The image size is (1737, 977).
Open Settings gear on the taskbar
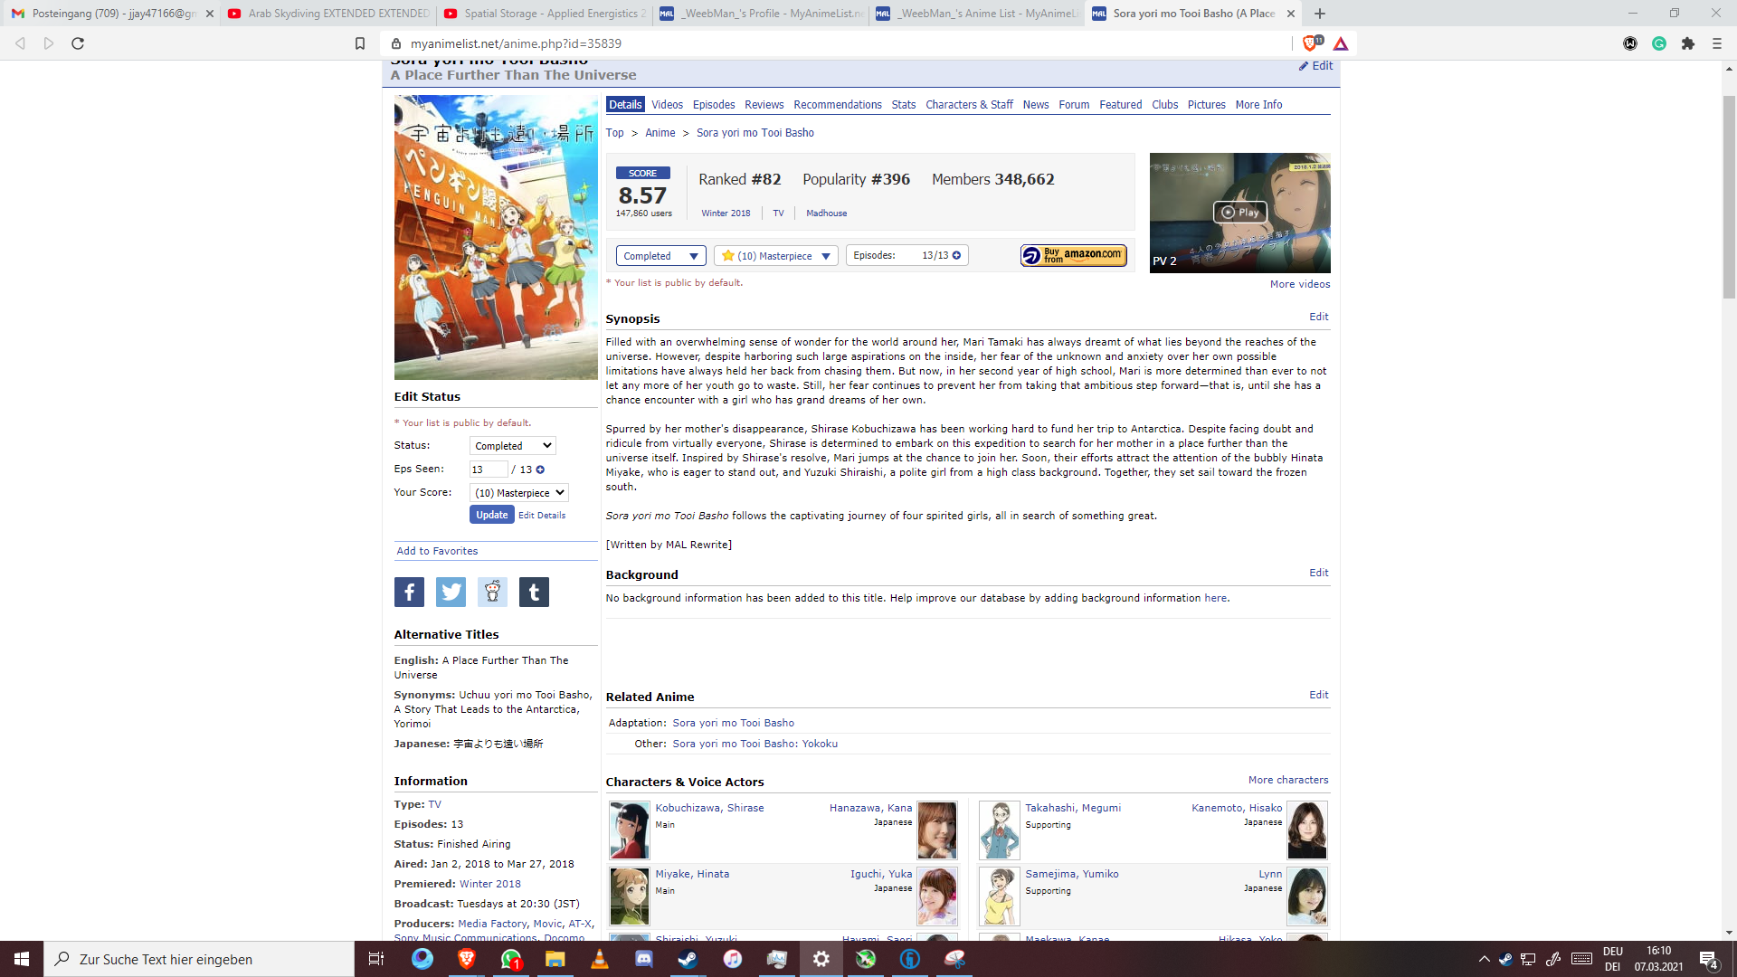(x=821, y=959)
